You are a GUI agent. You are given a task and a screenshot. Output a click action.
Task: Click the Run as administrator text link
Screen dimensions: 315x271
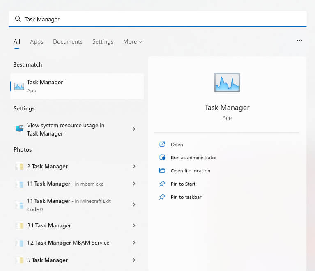coord(194,158)
